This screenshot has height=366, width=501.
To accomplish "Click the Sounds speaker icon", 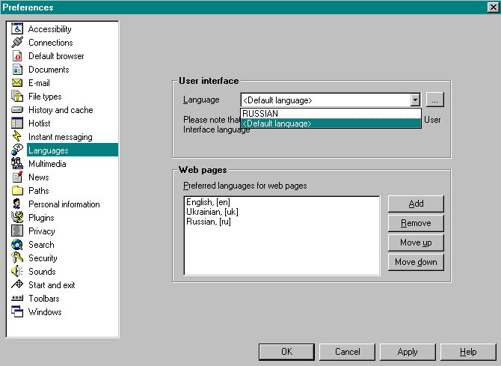I will click(x=17, y=272).
